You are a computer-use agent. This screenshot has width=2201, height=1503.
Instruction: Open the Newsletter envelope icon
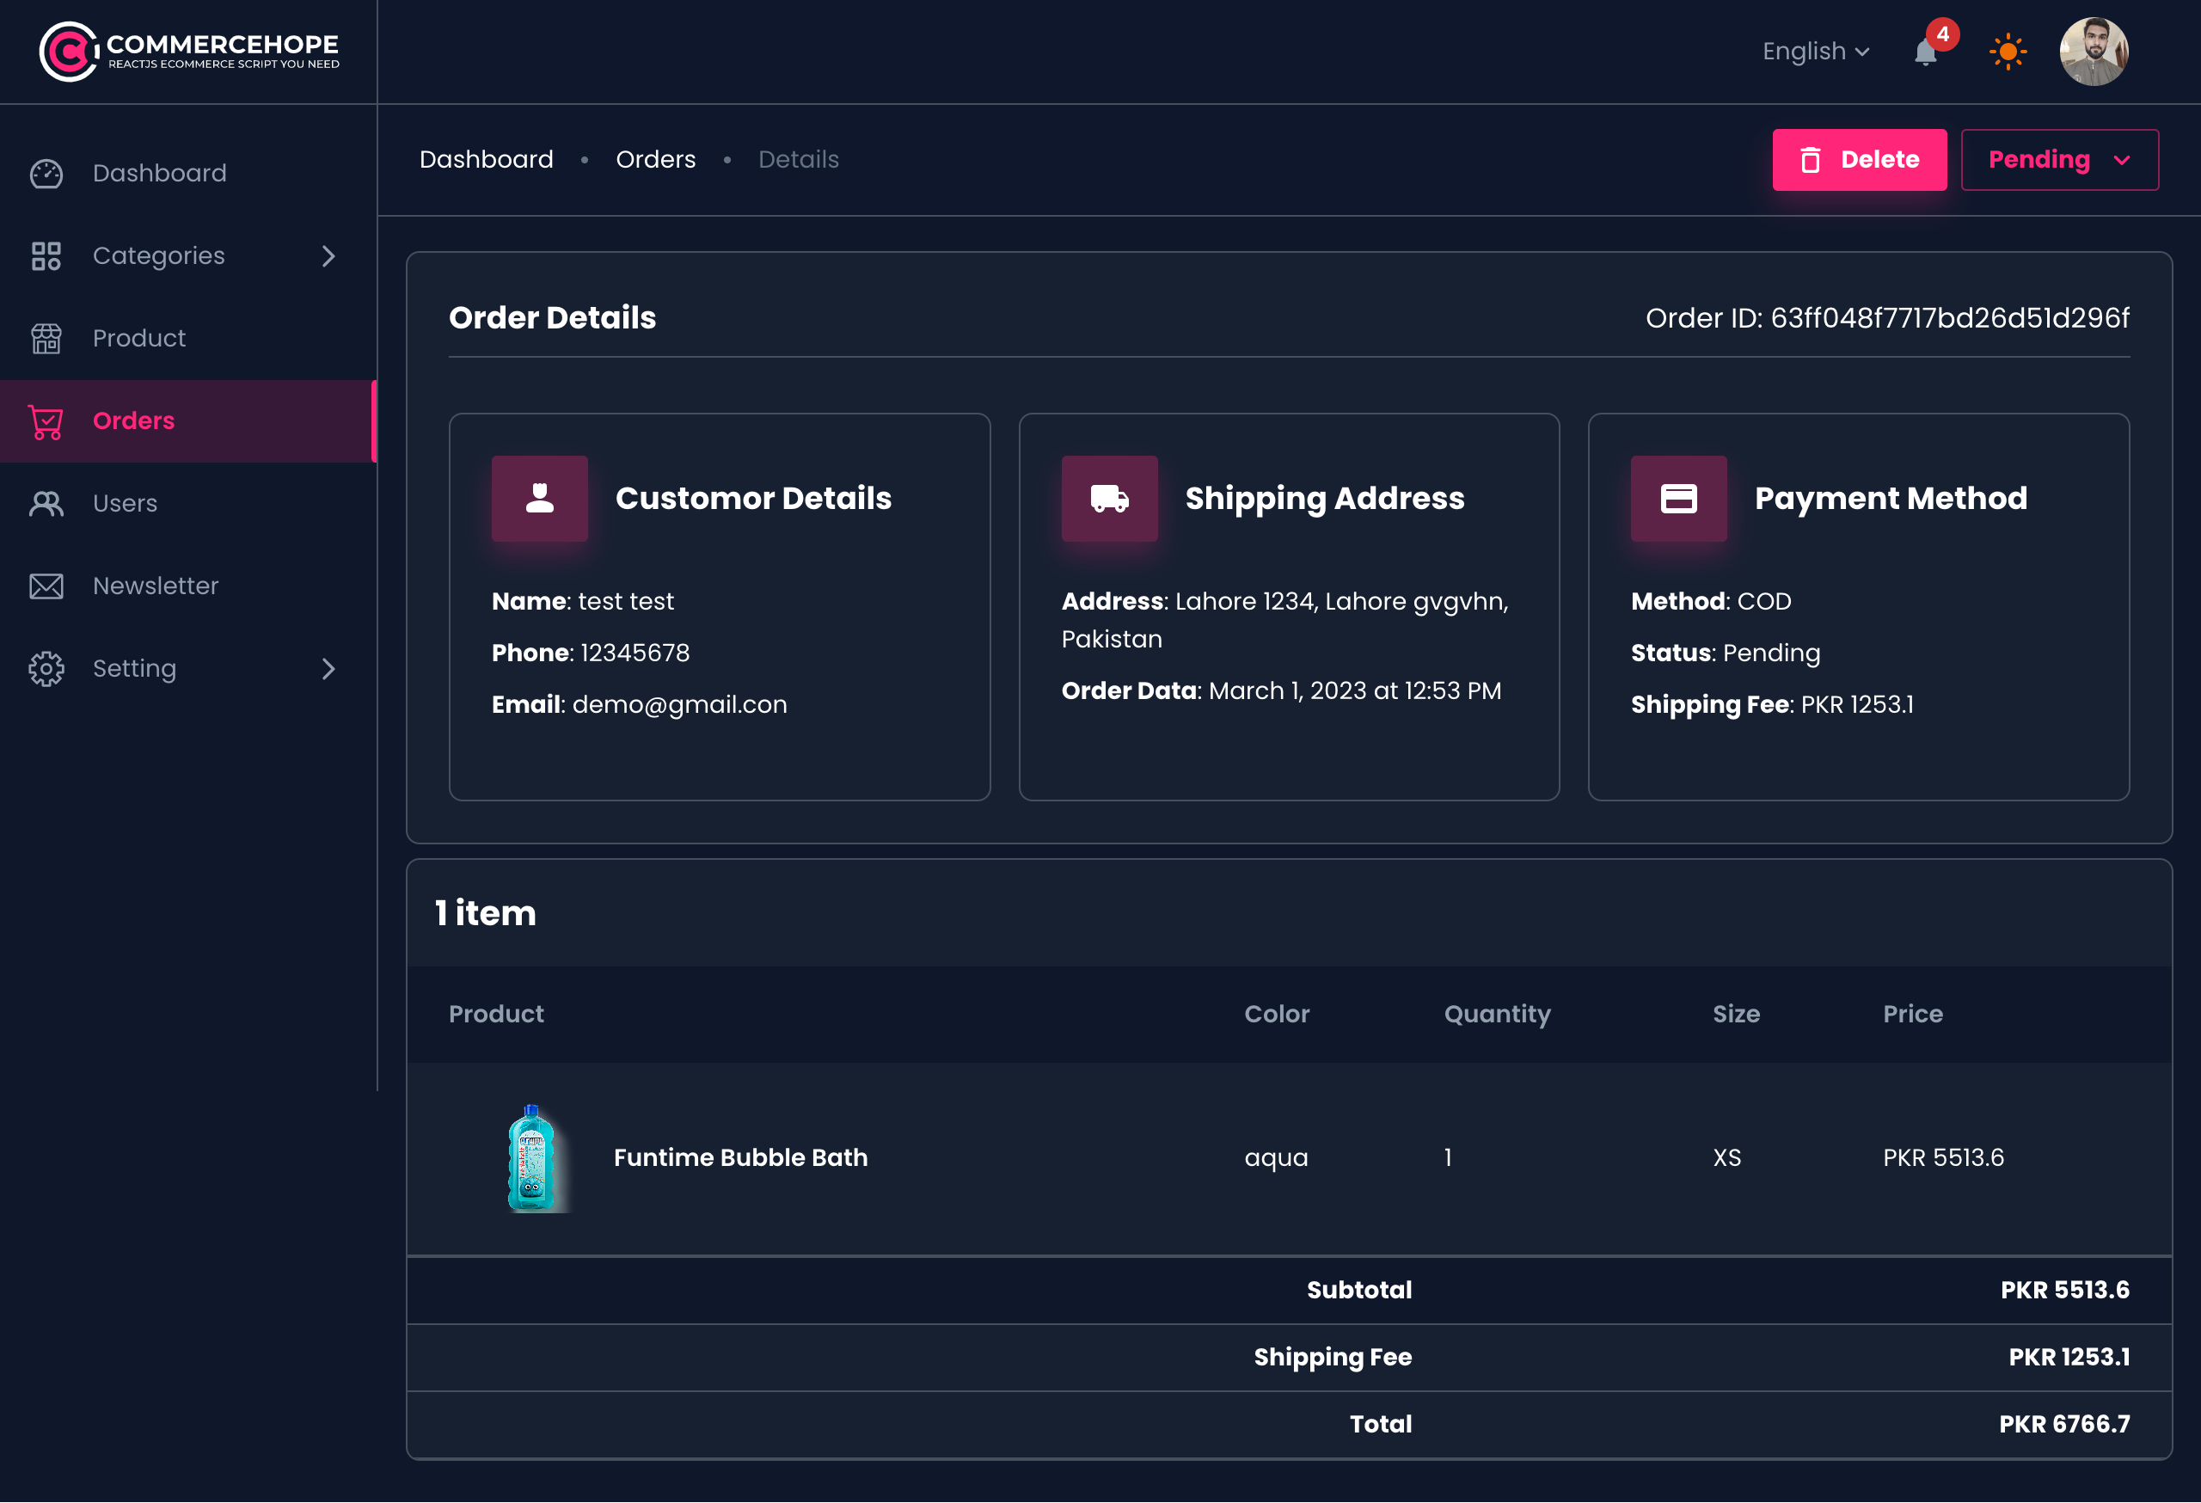point(45,586)
